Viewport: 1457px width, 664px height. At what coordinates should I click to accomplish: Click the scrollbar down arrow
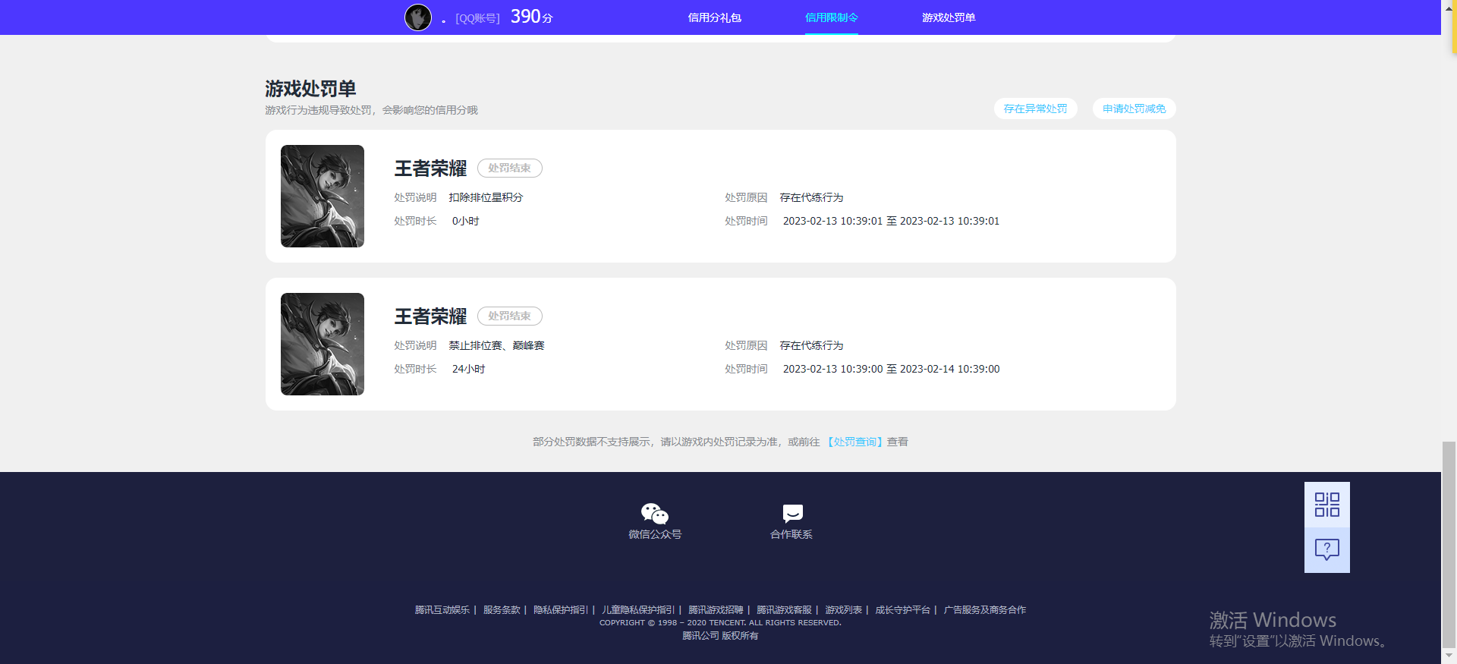pyautogui.click(x=1449, y=656)
